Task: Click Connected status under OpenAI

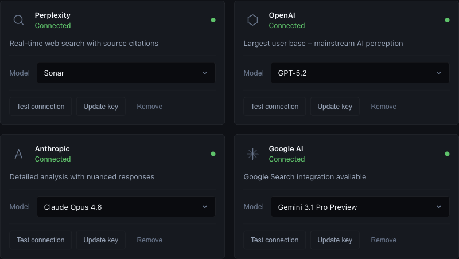Action: [x=287, y=26]
